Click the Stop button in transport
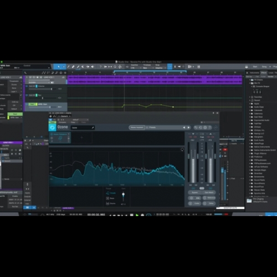The image size is (277, 277). 132,215
